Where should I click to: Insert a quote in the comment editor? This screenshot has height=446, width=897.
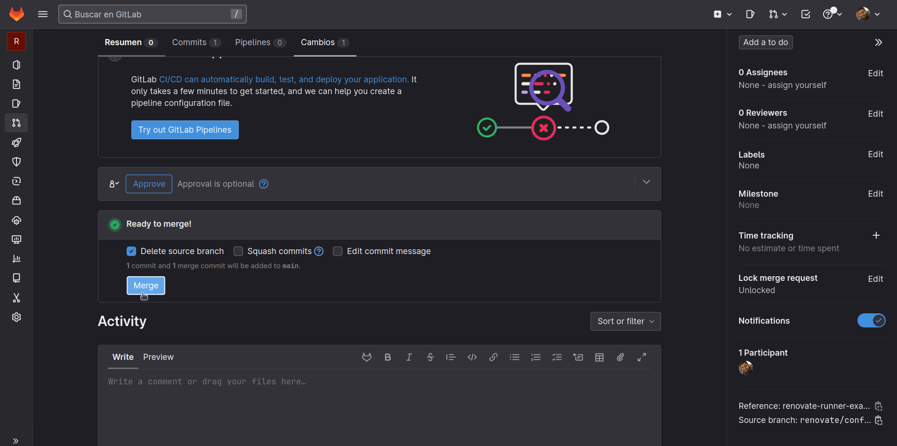point(451,357)
